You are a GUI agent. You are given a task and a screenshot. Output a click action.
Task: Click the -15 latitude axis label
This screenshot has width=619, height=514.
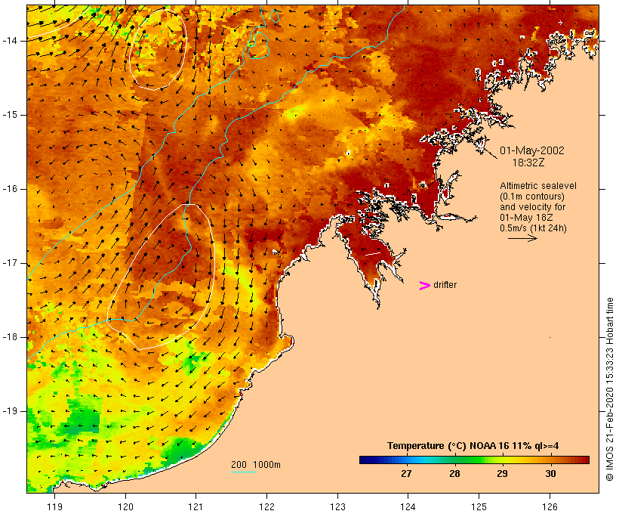[10, 115]
